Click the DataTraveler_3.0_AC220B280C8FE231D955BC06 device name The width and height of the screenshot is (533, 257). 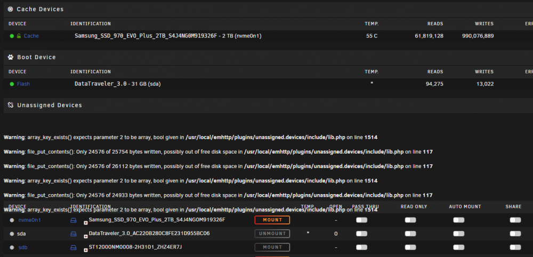pos(149,233)
